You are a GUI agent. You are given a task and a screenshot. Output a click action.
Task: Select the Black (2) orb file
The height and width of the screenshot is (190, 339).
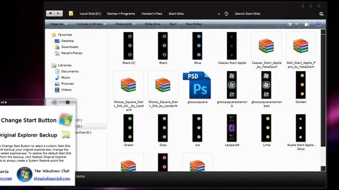128,48
